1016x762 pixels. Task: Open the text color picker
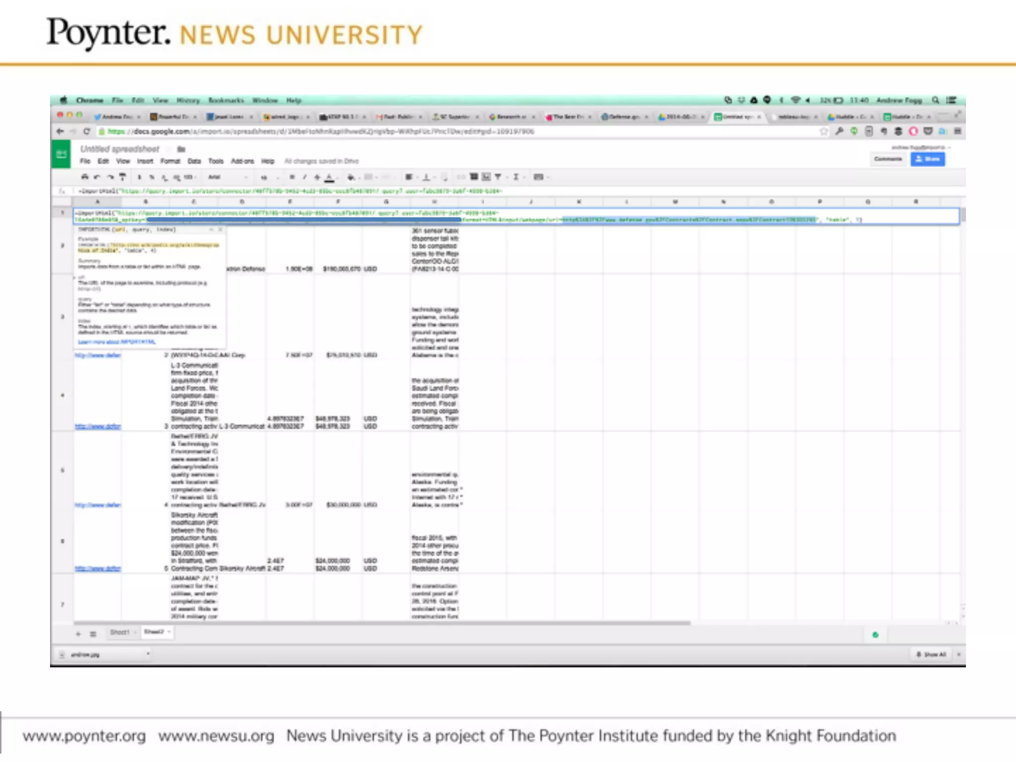tap(329, 177)
